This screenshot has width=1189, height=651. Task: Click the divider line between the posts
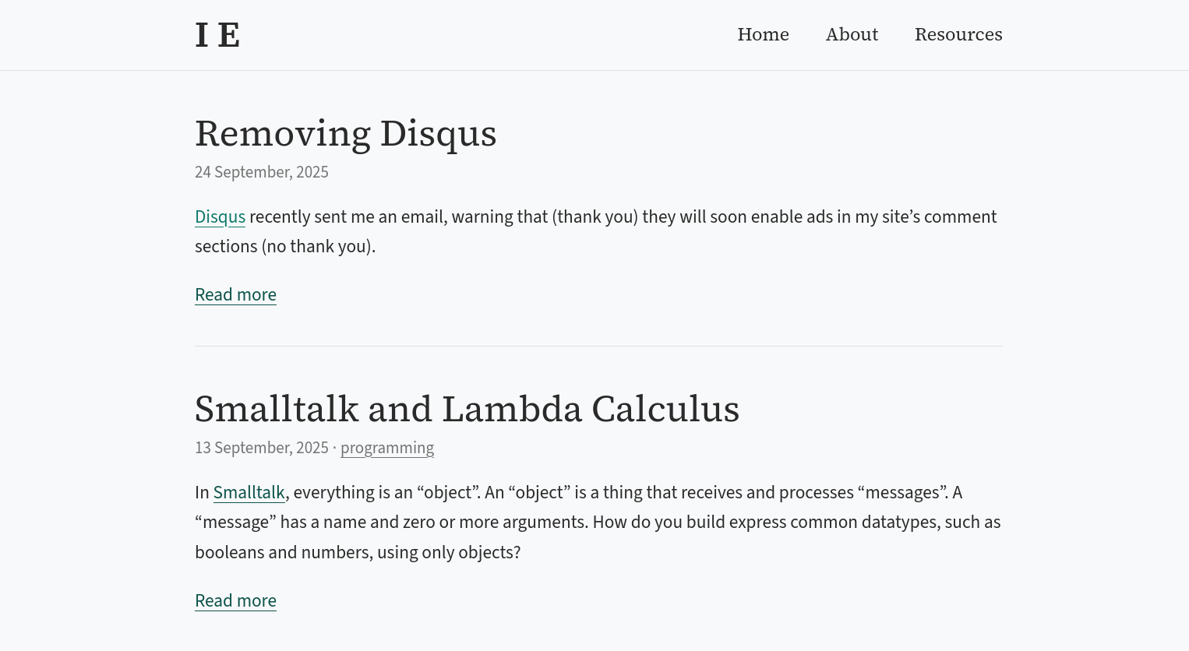click(598, 346)
